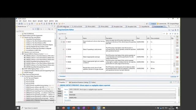Screen dimensions: 196x110
Task: Maximize the Model Browser view
Action: click(55, 26)
